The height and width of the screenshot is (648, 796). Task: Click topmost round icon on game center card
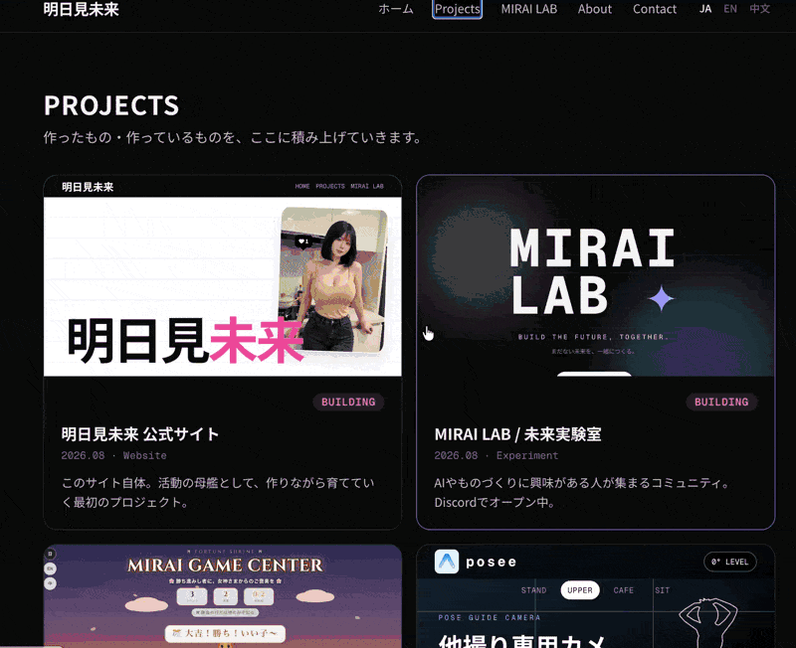[x=51, y=554]
